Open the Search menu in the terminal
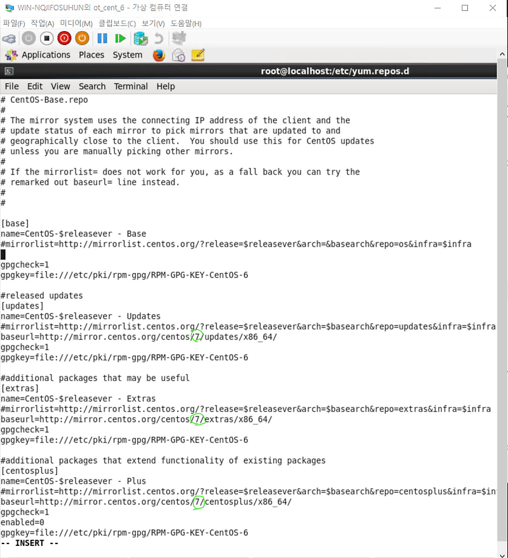Image resolution: width=508 pixels, height=558 pixels. click(92, 86)
